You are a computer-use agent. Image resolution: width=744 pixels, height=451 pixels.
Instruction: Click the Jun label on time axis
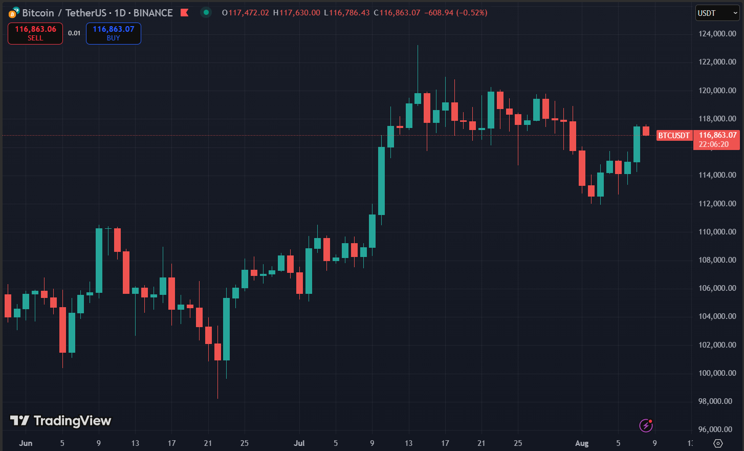click(x=26, y=443)
